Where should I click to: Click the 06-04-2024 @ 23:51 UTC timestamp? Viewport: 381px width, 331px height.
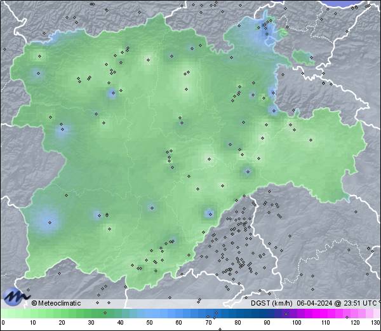(337, 303)
